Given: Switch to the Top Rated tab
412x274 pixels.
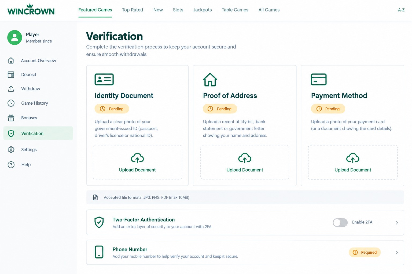Looking at the screenshot, I should (x=133, y=10).
